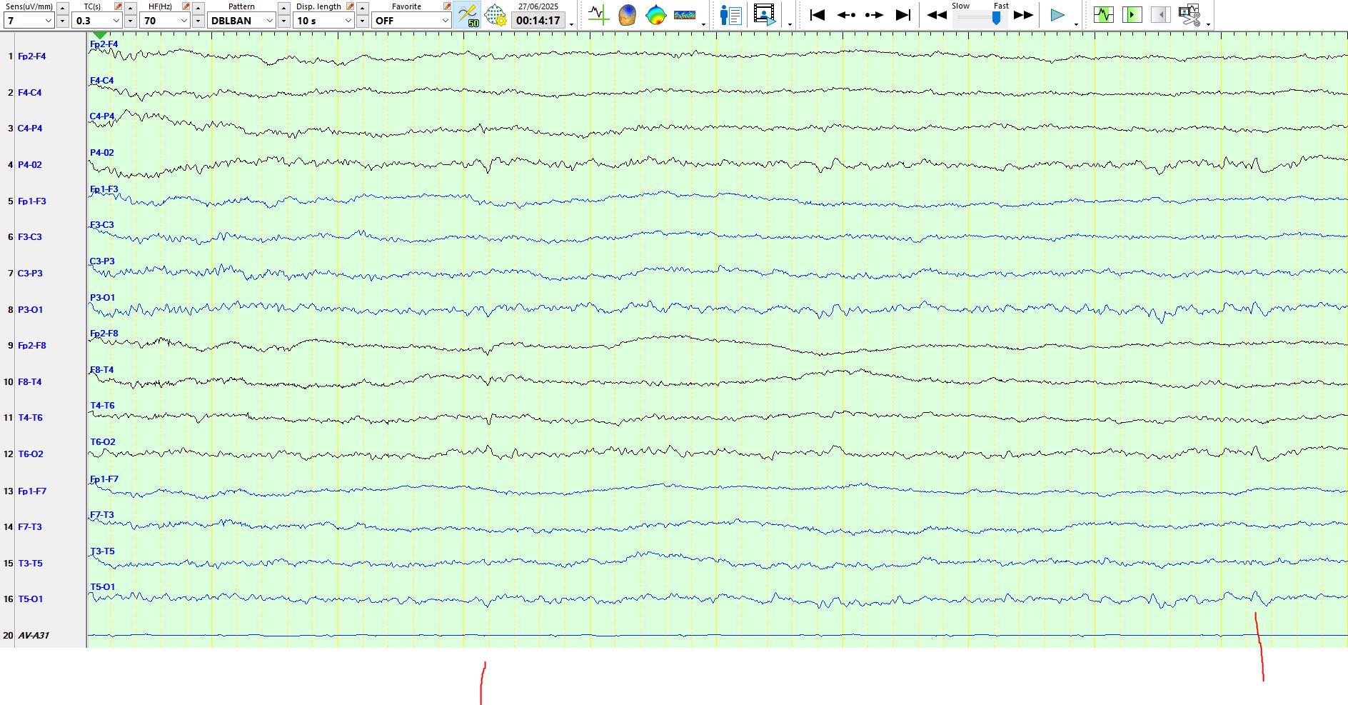Click the green waveform display icon

1103,14
